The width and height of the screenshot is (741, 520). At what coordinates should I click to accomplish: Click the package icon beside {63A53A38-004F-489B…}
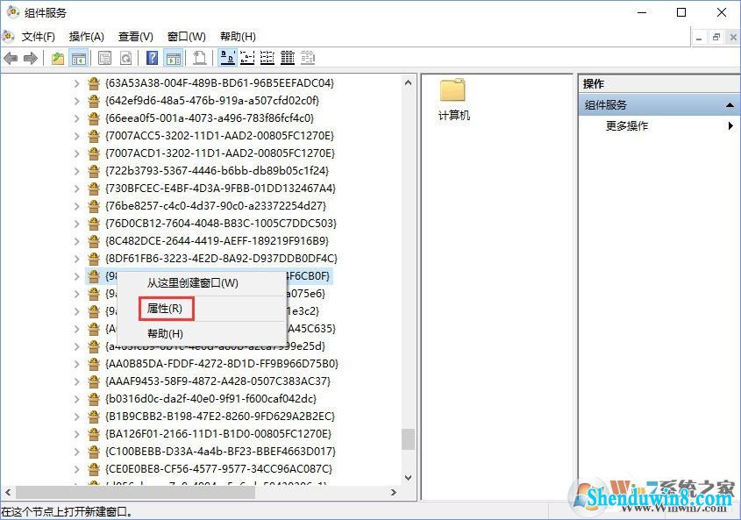(94, 83)
